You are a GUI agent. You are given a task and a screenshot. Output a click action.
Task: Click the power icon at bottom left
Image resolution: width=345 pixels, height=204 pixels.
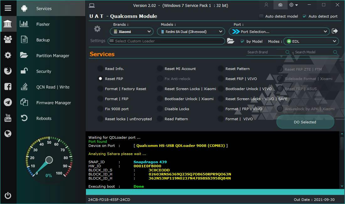click(x=8, y=196)
